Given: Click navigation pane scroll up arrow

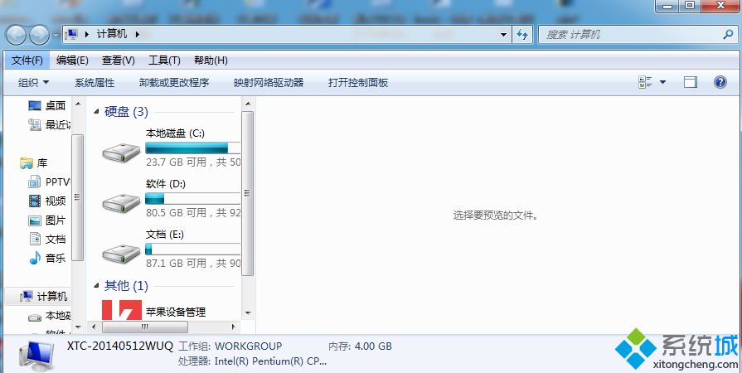Looking at the screenshot, I should click(x=78, y=103).
